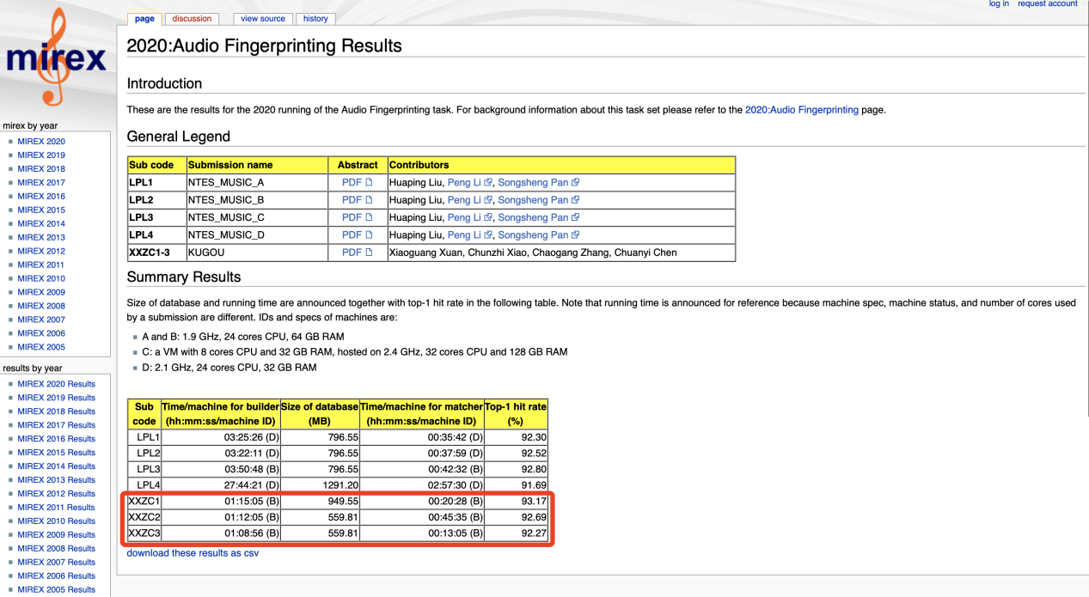This screenshot has height=597, width=1089.
Task: Open the PDF abstract for LPL3
Action: click(x=357, y=217)
